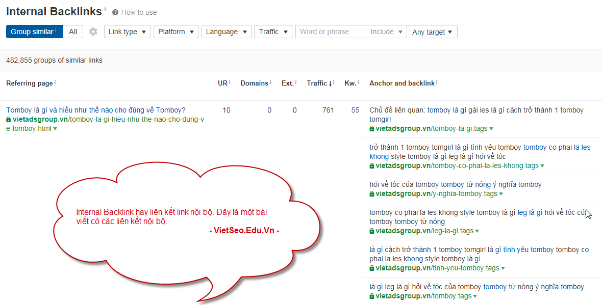Expand the Language filter dropdown
The image size is (602, 305).
(x=225, y=32)
